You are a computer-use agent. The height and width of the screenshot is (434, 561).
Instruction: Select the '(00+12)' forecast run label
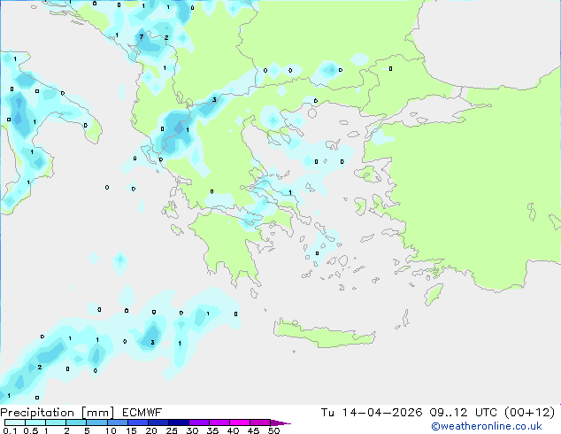point(529,413)
